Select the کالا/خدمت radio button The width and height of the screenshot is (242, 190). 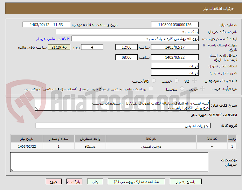pos(154,81)
